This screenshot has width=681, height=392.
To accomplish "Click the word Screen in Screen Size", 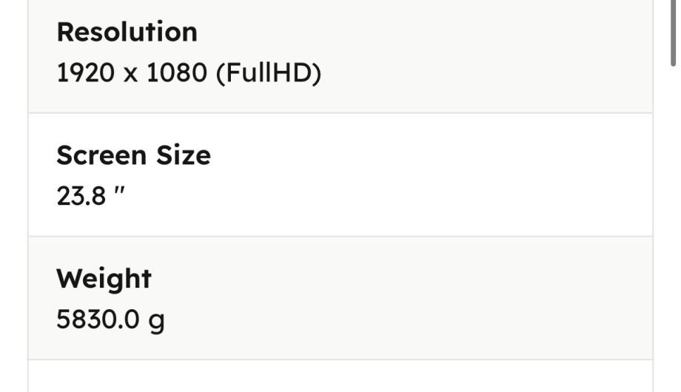I will [x=100, y=155].
